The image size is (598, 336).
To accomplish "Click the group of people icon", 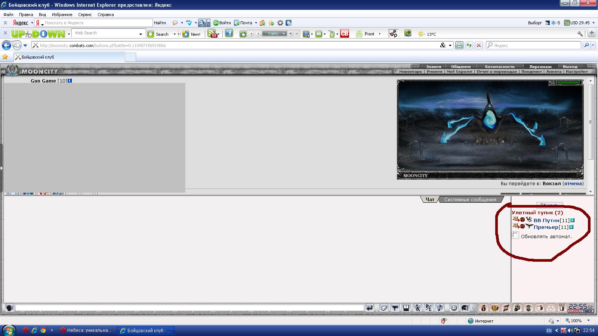I will (551, 308).
